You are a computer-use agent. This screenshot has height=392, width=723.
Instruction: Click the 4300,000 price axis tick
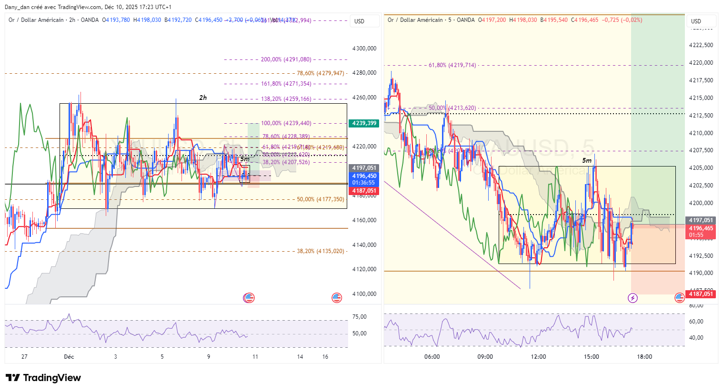364,49
